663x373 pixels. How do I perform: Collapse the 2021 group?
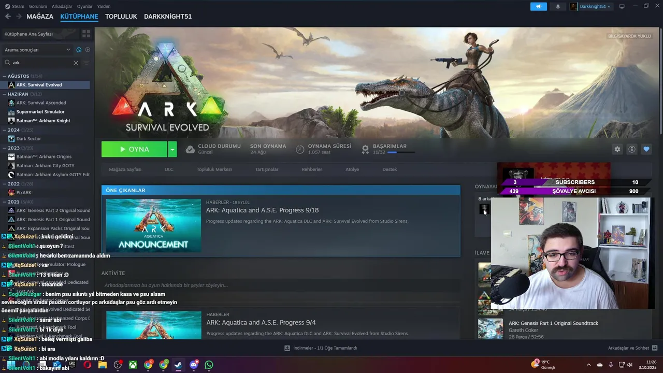pyautogui.click(x=5, y=202)
